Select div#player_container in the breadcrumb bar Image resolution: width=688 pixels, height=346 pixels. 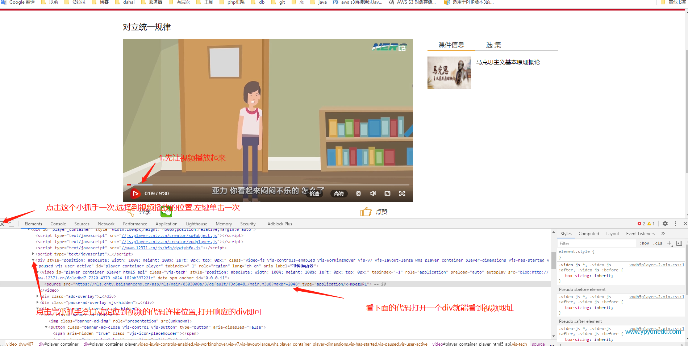click(58, 344)
